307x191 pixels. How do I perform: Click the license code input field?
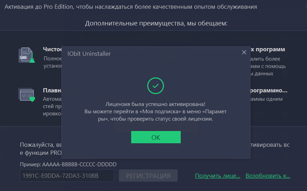[67, 176]
